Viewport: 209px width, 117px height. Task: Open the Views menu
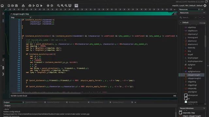tap(202, 23)
